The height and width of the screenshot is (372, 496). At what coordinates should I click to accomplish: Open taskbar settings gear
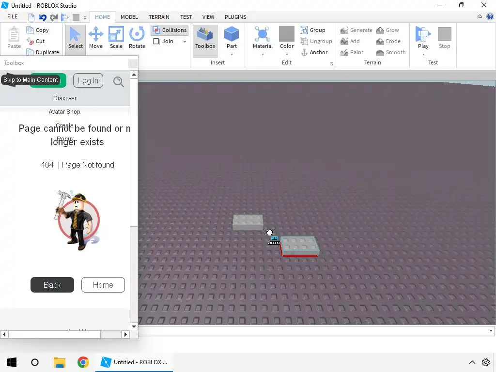coord(486,362)
